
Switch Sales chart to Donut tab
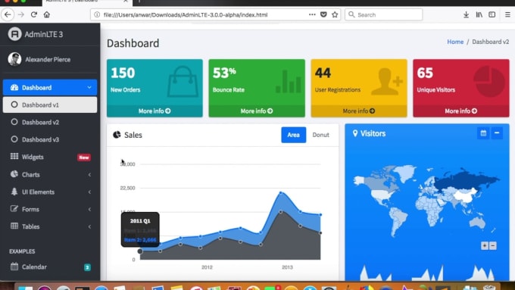pos(320,135)
